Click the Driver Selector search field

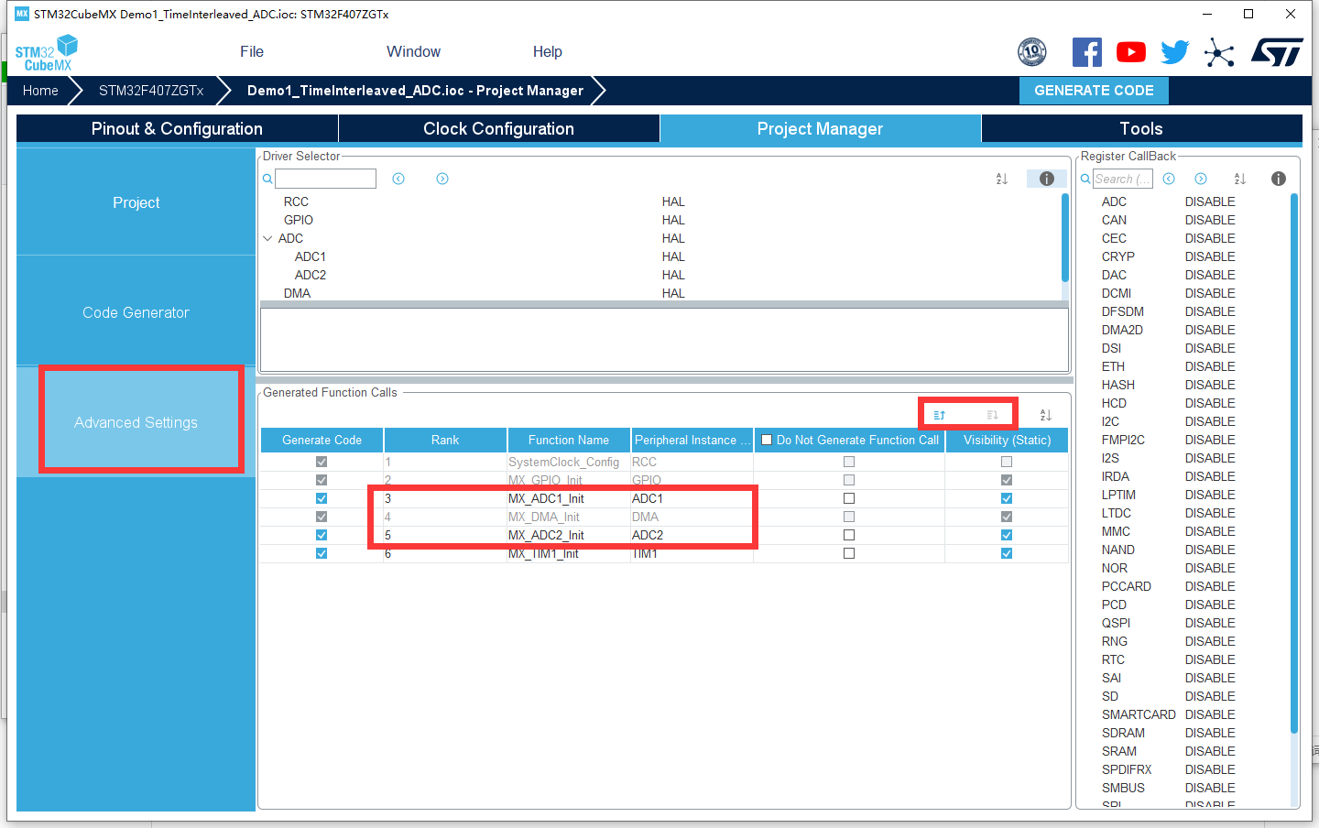point(325,179)
